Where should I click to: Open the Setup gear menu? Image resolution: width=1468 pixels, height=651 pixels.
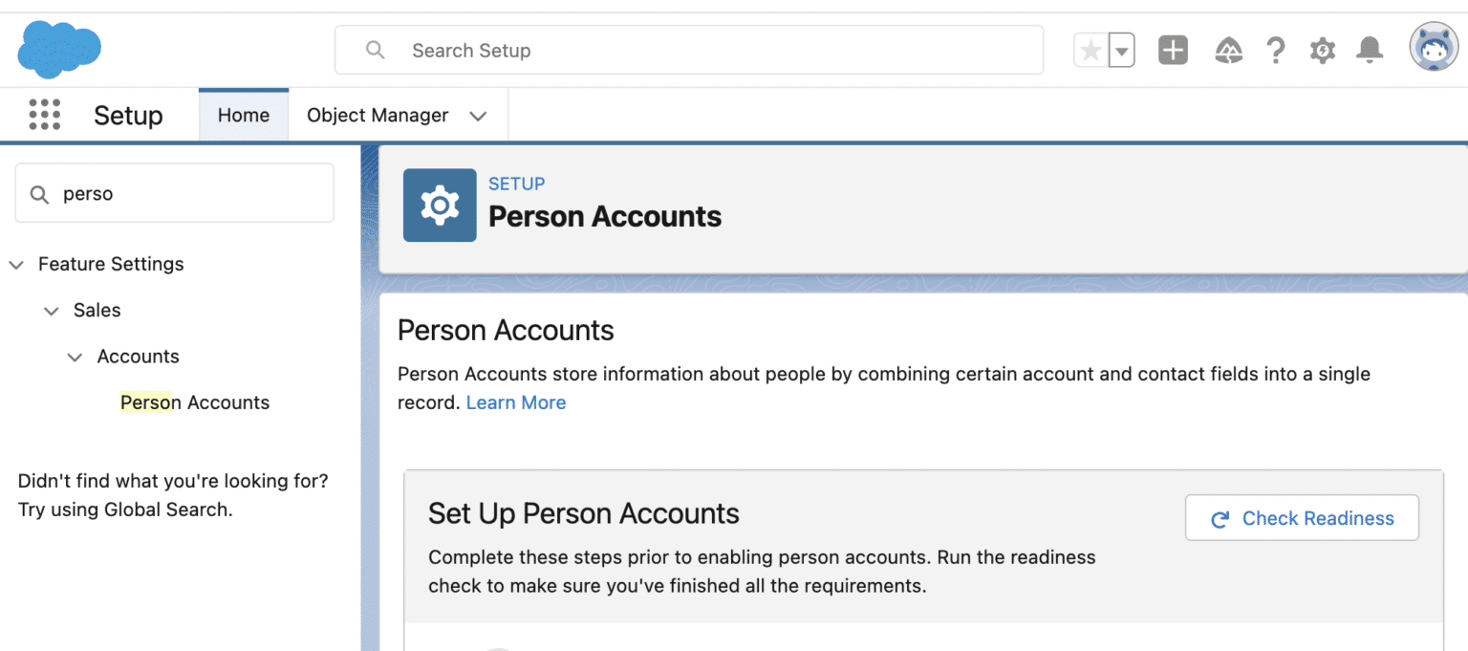click(x=1322, y=50)
